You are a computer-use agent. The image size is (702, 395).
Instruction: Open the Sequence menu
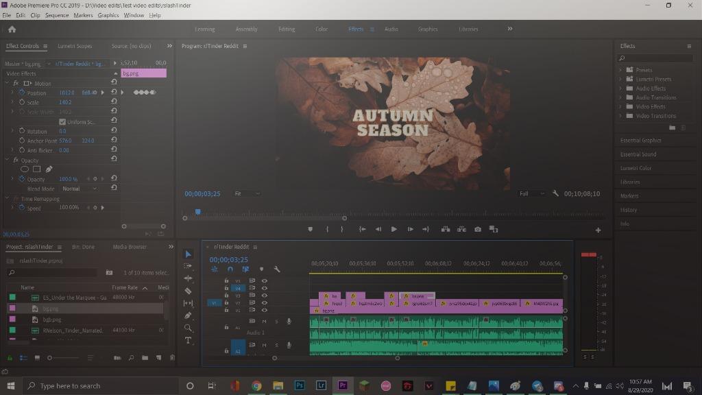point(57,15)
